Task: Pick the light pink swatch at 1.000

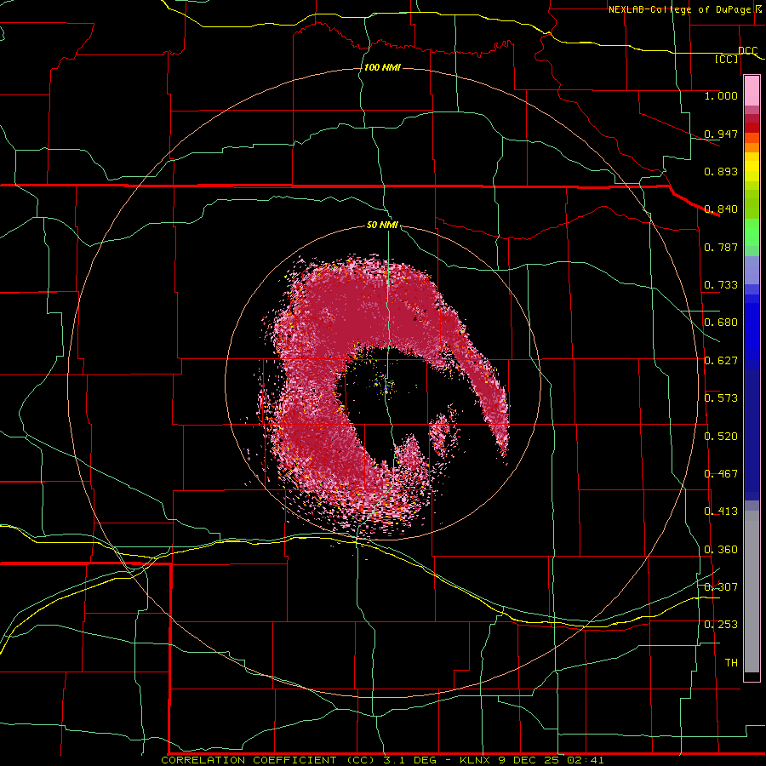Action: pos(752,91)
